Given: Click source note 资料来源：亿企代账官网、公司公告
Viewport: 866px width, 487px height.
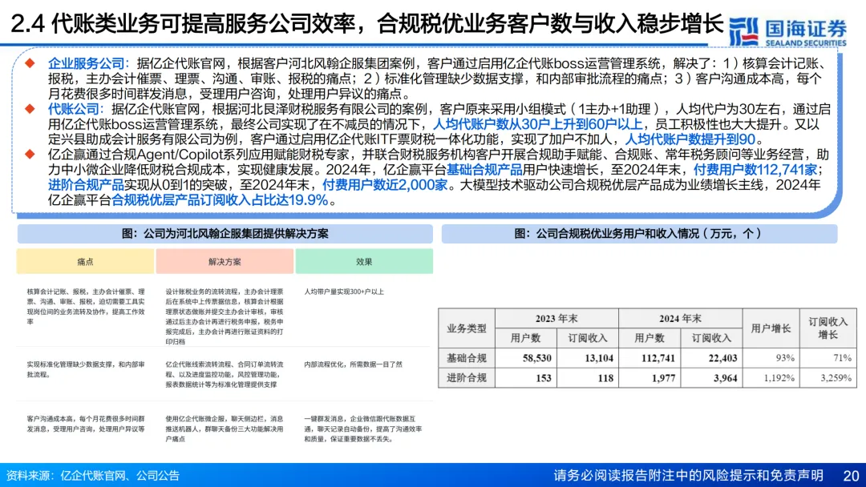Looking at the screenshot, I should pos(93,476).
